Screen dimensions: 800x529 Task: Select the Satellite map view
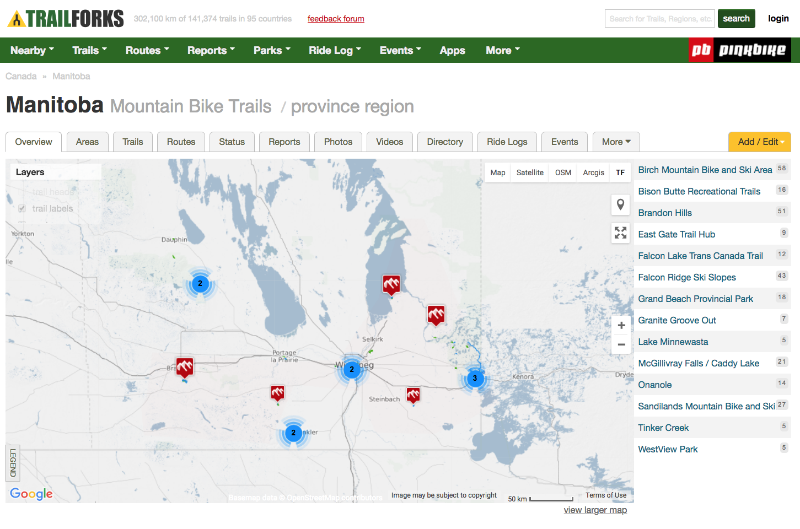[530, 172]
